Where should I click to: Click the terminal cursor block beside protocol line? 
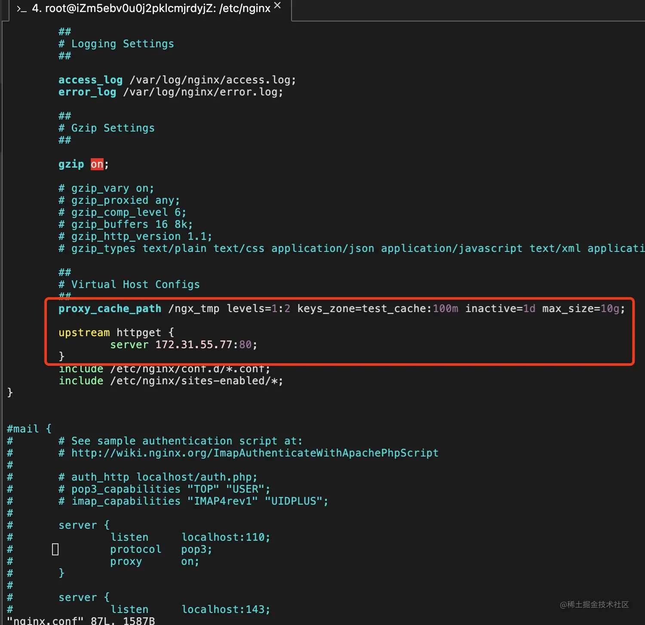click(55, 549)
